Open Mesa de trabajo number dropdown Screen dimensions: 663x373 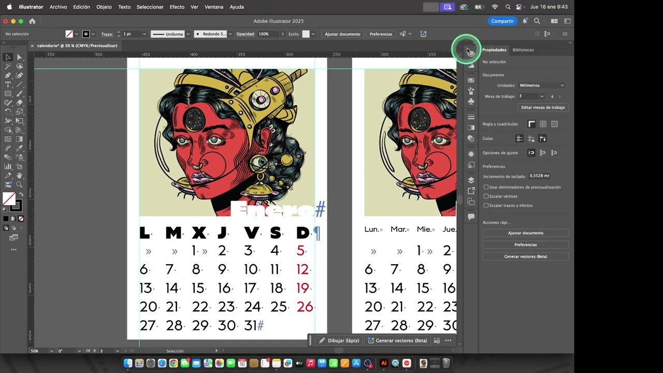(x=542, y=96)
